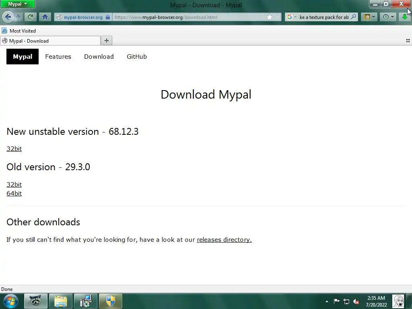This screenshot has width=412, height=309.
Task: Open Action Center flag tray icon
Action: pos(337,301)
